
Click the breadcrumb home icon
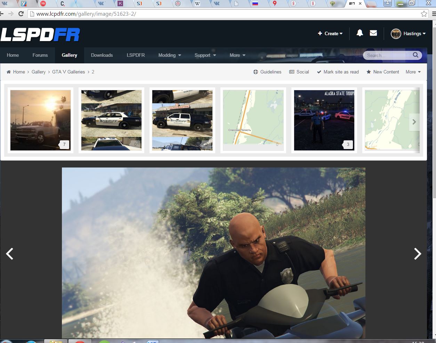9,72
